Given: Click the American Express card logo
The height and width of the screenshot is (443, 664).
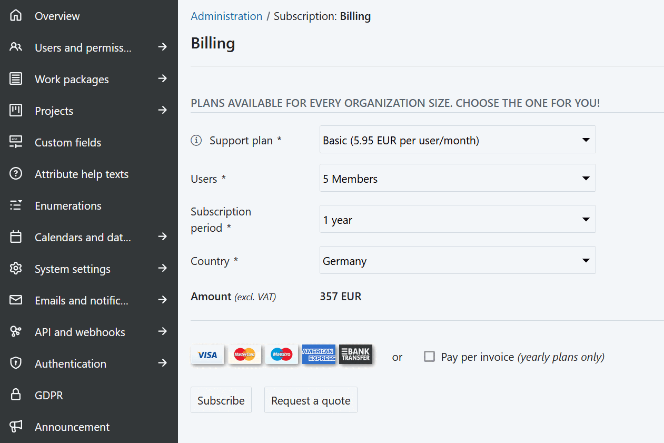Looking at the screenshot, I should [319, 355].
